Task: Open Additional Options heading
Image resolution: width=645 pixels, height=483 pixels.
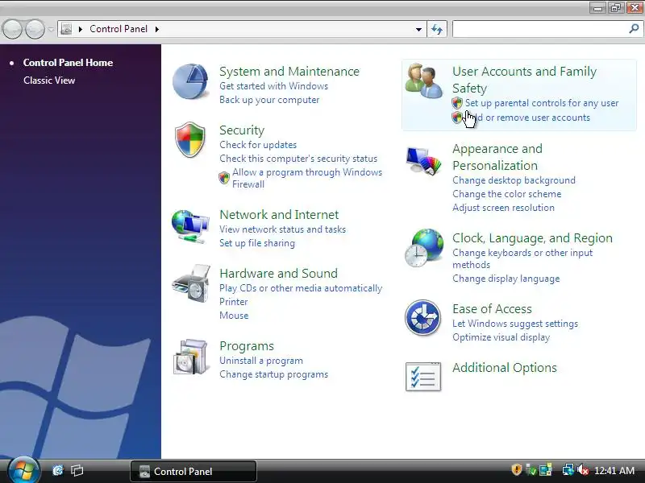Action: [x=505, y=367]
